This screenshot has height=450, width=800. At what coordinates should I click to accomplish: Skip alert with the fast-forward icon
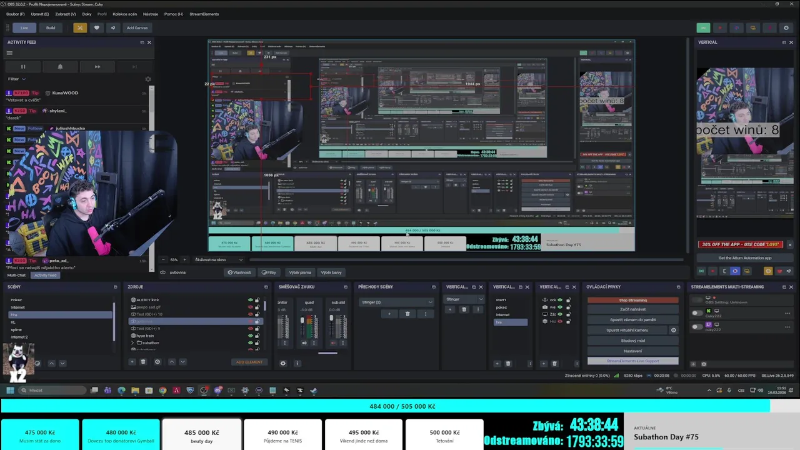[x=97, y=66]
